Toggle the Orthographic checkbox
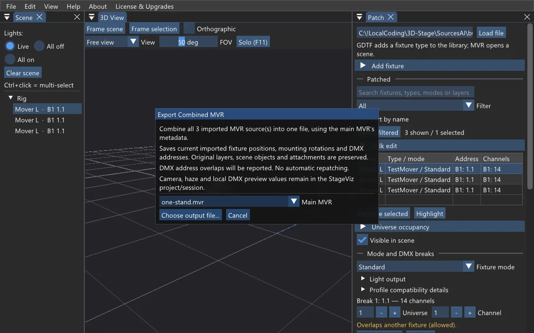534x333 pixels. pyautogui.click(x=189, y=29)
